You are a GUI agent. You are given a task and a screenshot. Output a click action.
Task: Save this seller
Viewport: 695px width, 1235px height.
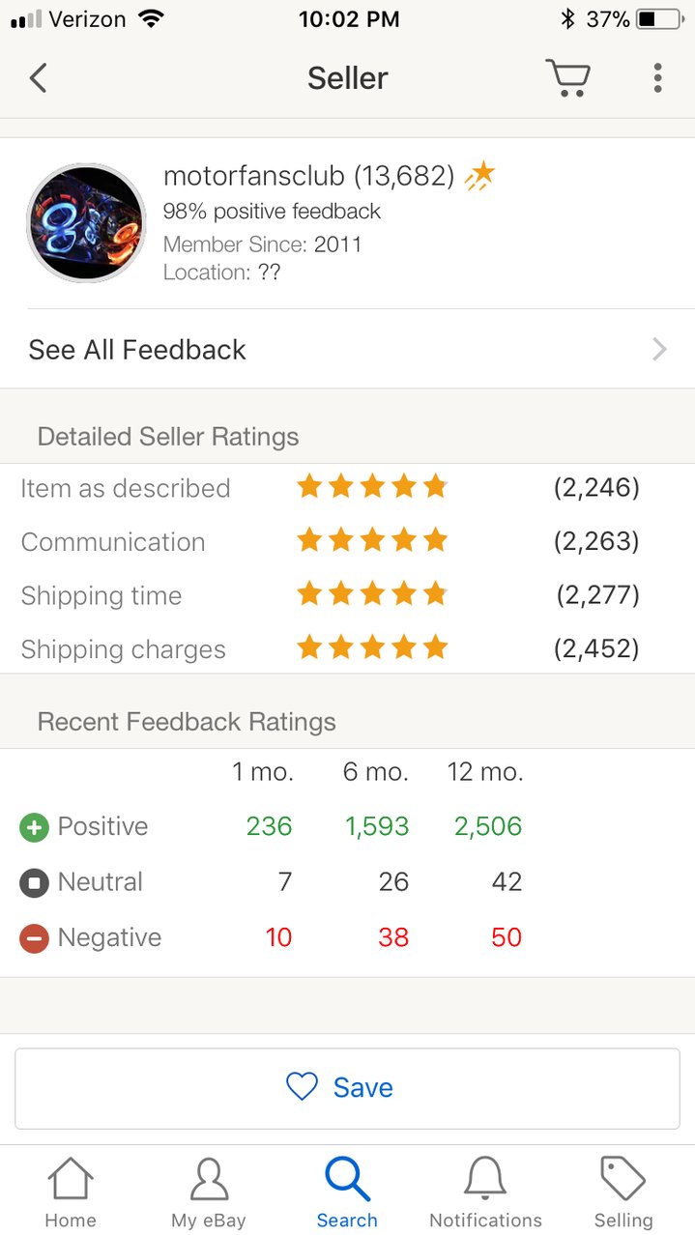pos(347,1088)
